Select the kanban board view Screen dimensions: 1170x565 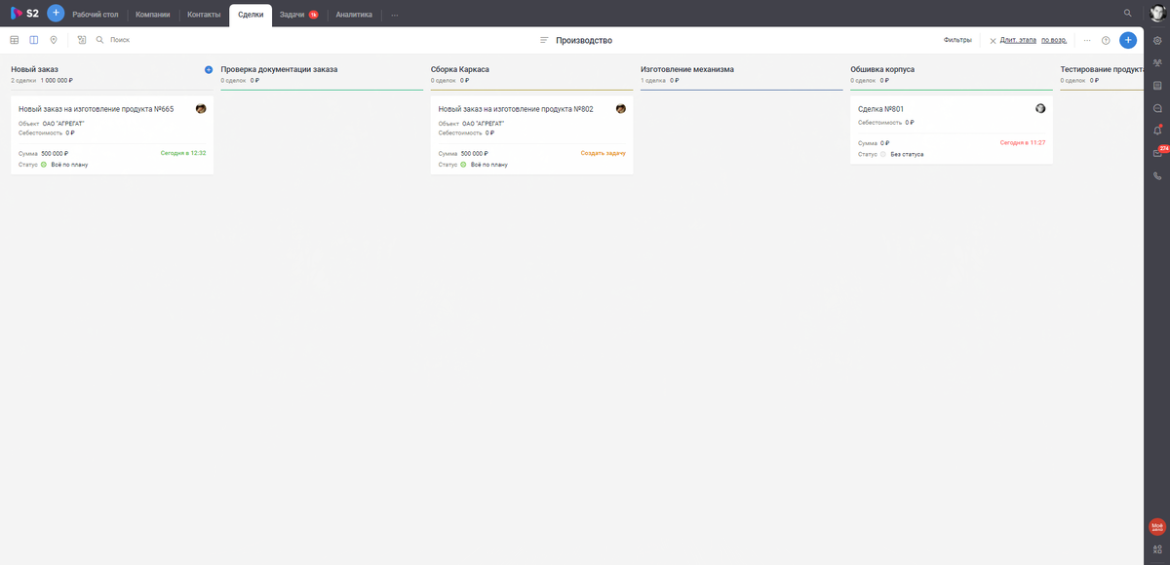(34, 39)
